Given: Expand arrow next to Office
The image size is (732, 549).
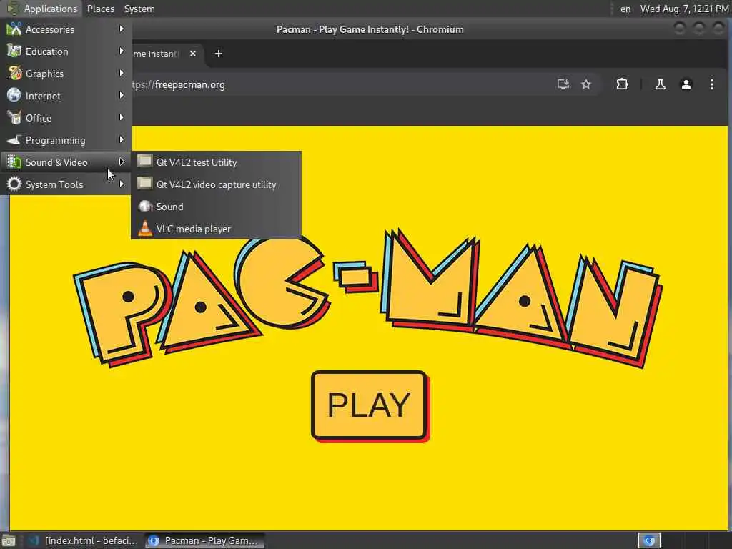Looking at the screenshot, I should [122, 117].
